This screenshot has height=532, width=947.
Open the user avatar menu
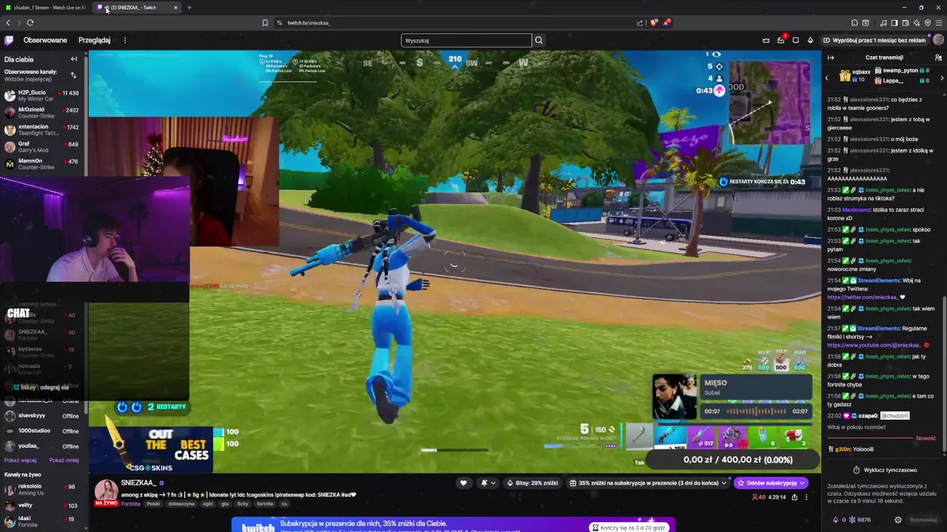(x=938, y=40)
